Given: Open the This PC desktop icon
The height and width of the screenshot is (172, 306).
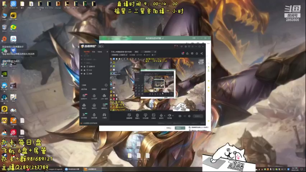Looking at the screenshot, I should coord(4,15).
